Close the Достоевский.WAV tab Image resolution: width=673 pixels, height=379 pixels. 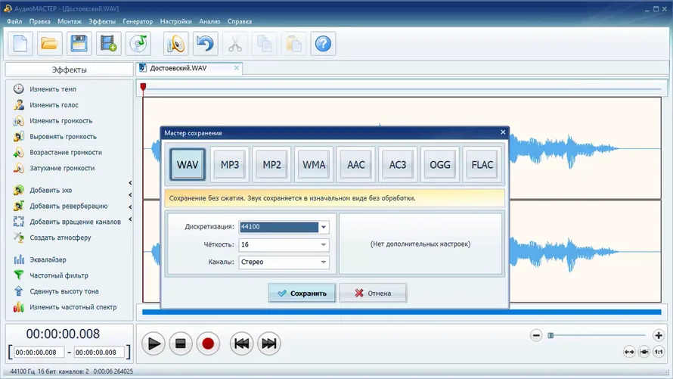(x=237, y=68)
